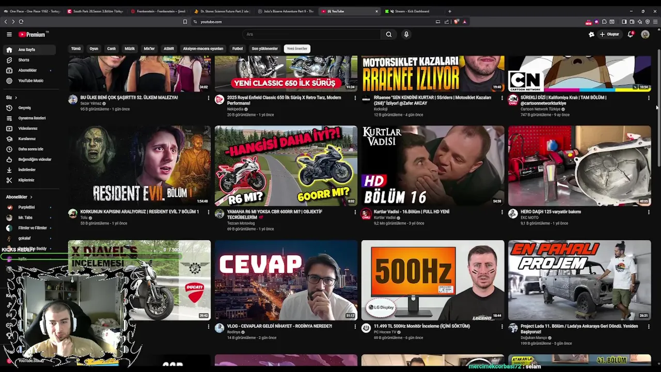Open options menu for Yamaha R6 video
The height and width of the screenshot is (372, 661).
click(x=355, y=212)
